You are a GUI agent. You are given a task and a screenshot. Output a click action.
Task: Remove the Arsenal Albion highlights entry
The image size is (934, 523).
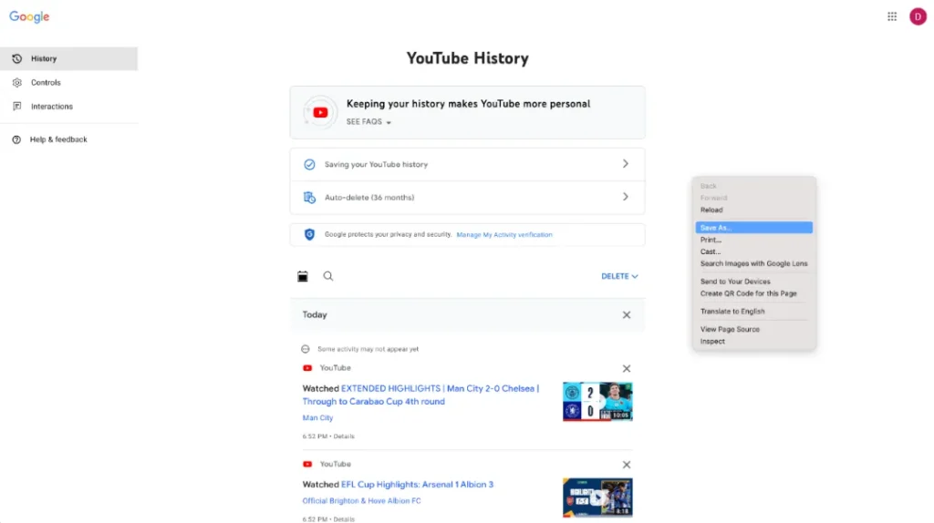tap(626, 465)
